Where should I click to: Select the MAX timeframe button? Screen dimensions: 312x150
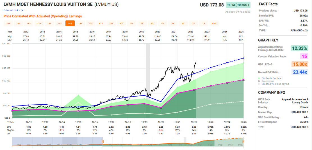tap(214, 24)
